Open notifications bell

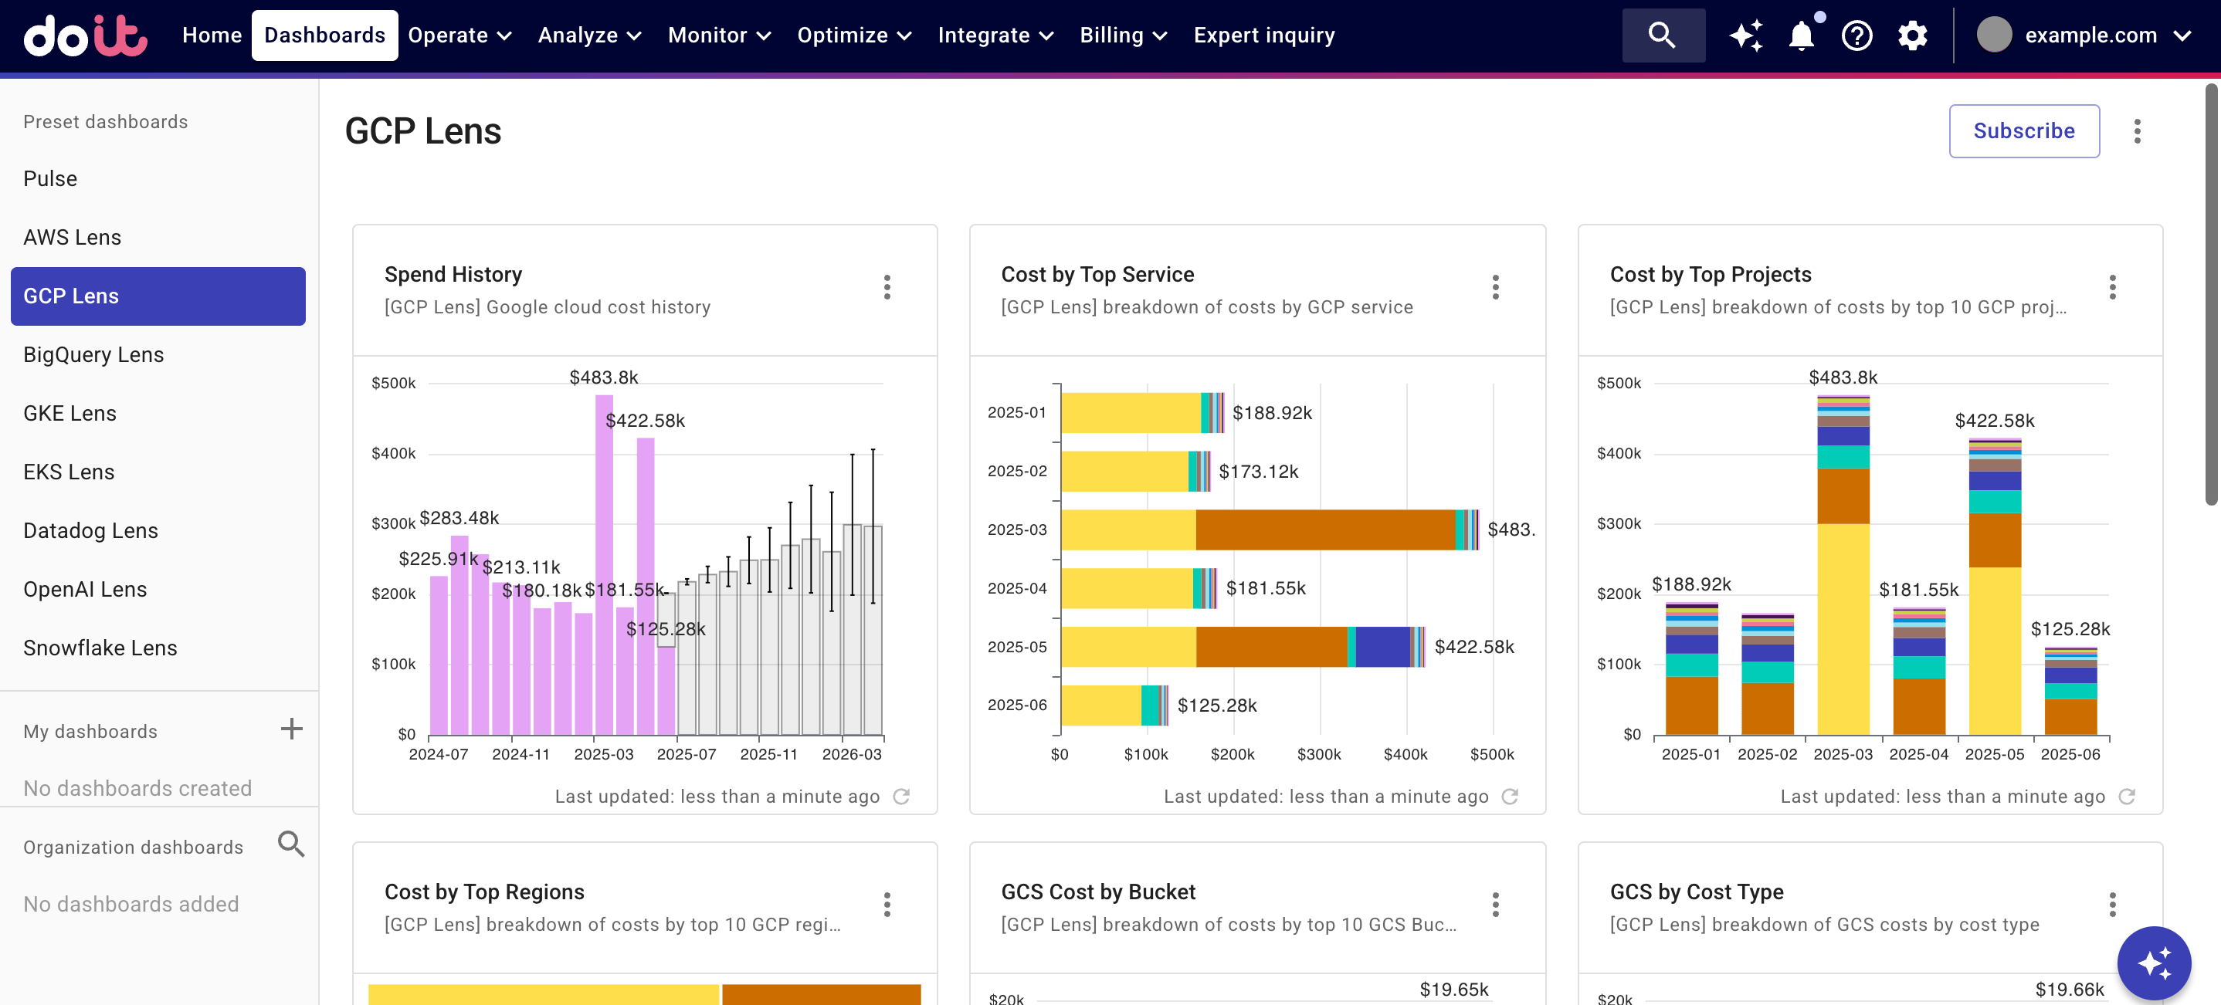pos(1801,36)
